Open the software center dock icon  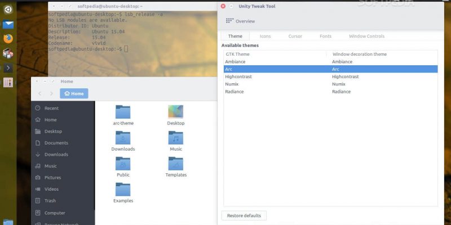(8, 53)
